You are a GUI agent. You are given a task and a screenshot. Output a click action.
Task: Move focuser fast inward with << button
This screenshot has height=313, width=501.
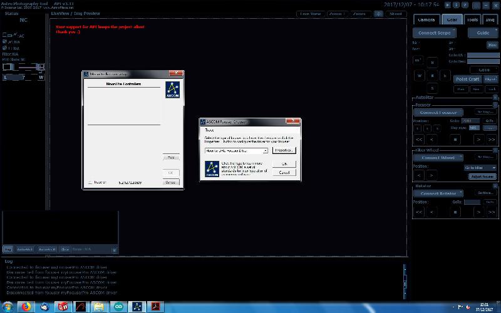[419, 140]
